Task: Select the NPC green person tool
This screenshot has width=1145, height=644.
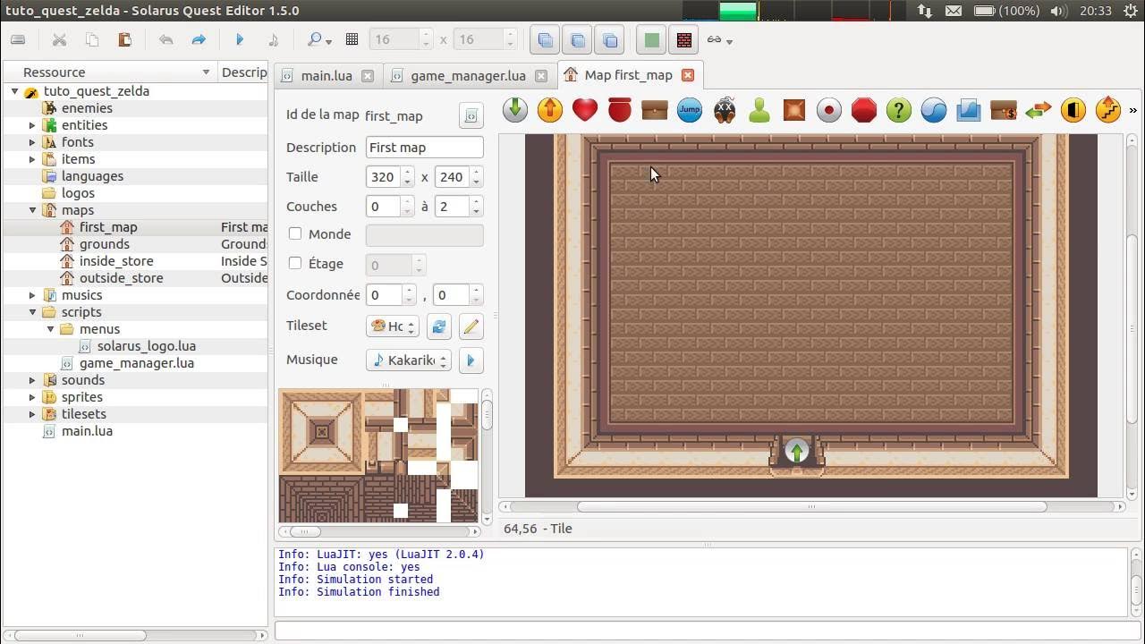Action: click(759, 110)
